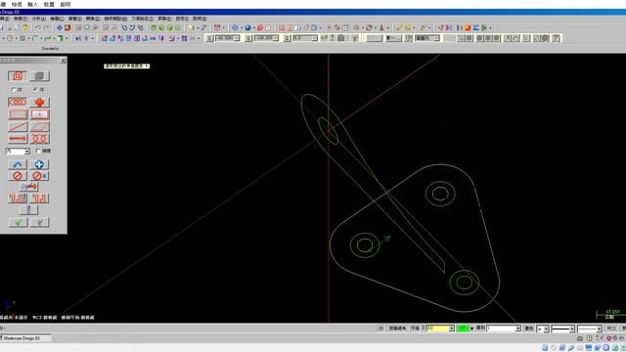Open the Z depth dropdown in the status bar
This screenshot has height=352, width=626.
point(451,329)
